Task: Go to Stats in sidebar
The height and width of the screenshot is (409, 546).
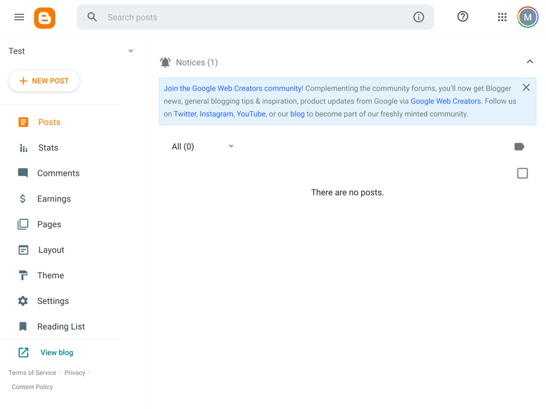Action: coord(48,148)
